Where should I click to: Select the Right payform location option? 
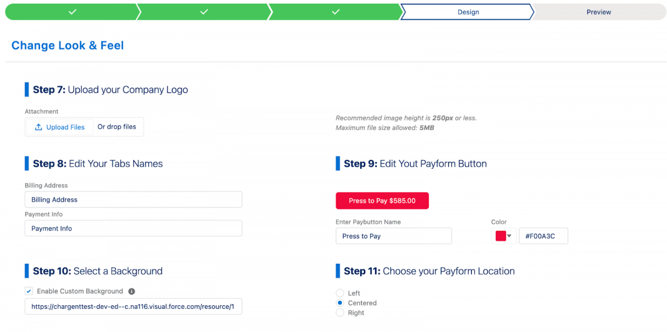pos(340,313)
